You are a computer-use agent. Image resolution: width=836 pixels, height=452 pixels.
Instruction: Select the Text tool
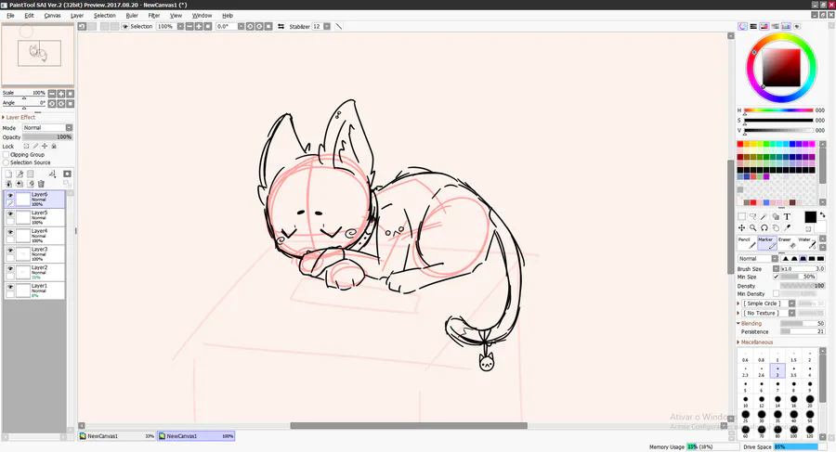[x=787, y=216]
